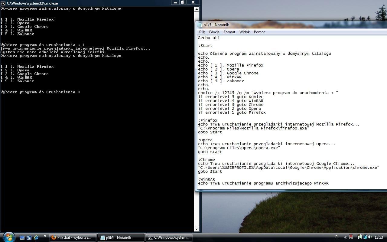Viewport: 387px width, 242px height.
Task: Click the cmd.exe window title icon
Action: tap(3, 3)
